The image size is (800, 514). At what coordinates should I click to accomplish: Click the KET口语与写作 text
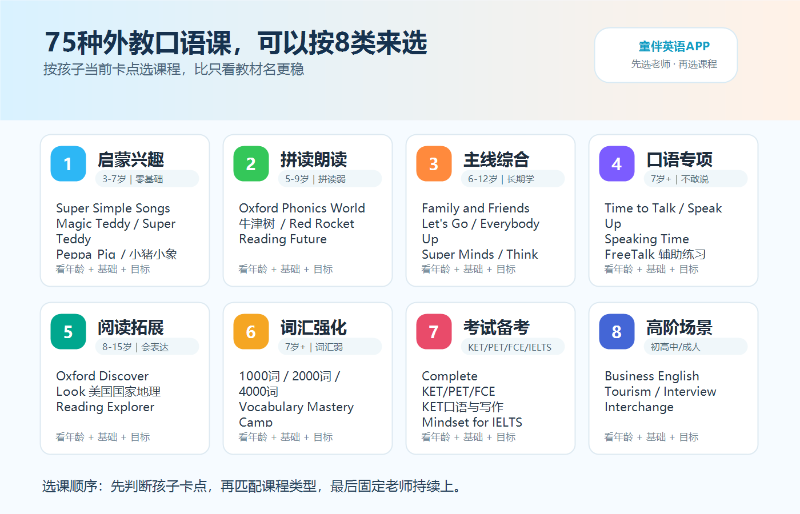point(463,407)
